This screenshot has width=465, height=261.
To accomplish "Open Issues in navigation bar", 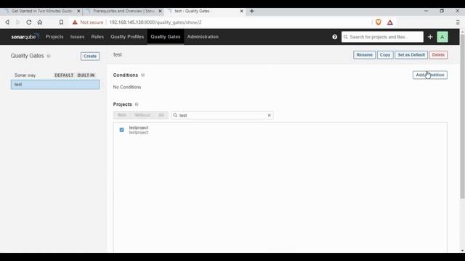I will coord(77,37).
